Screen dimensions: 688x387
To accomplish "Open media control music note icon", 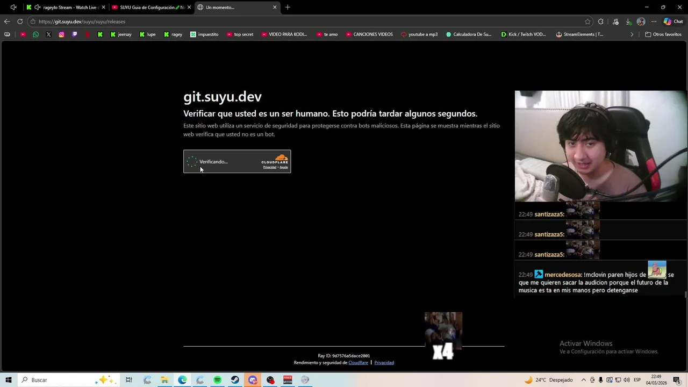I will pyautogui.click(x=615, y=21).
